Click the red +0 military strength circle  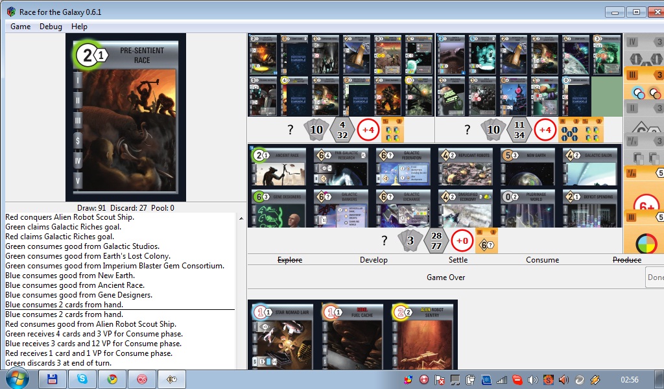click(462, 241)
